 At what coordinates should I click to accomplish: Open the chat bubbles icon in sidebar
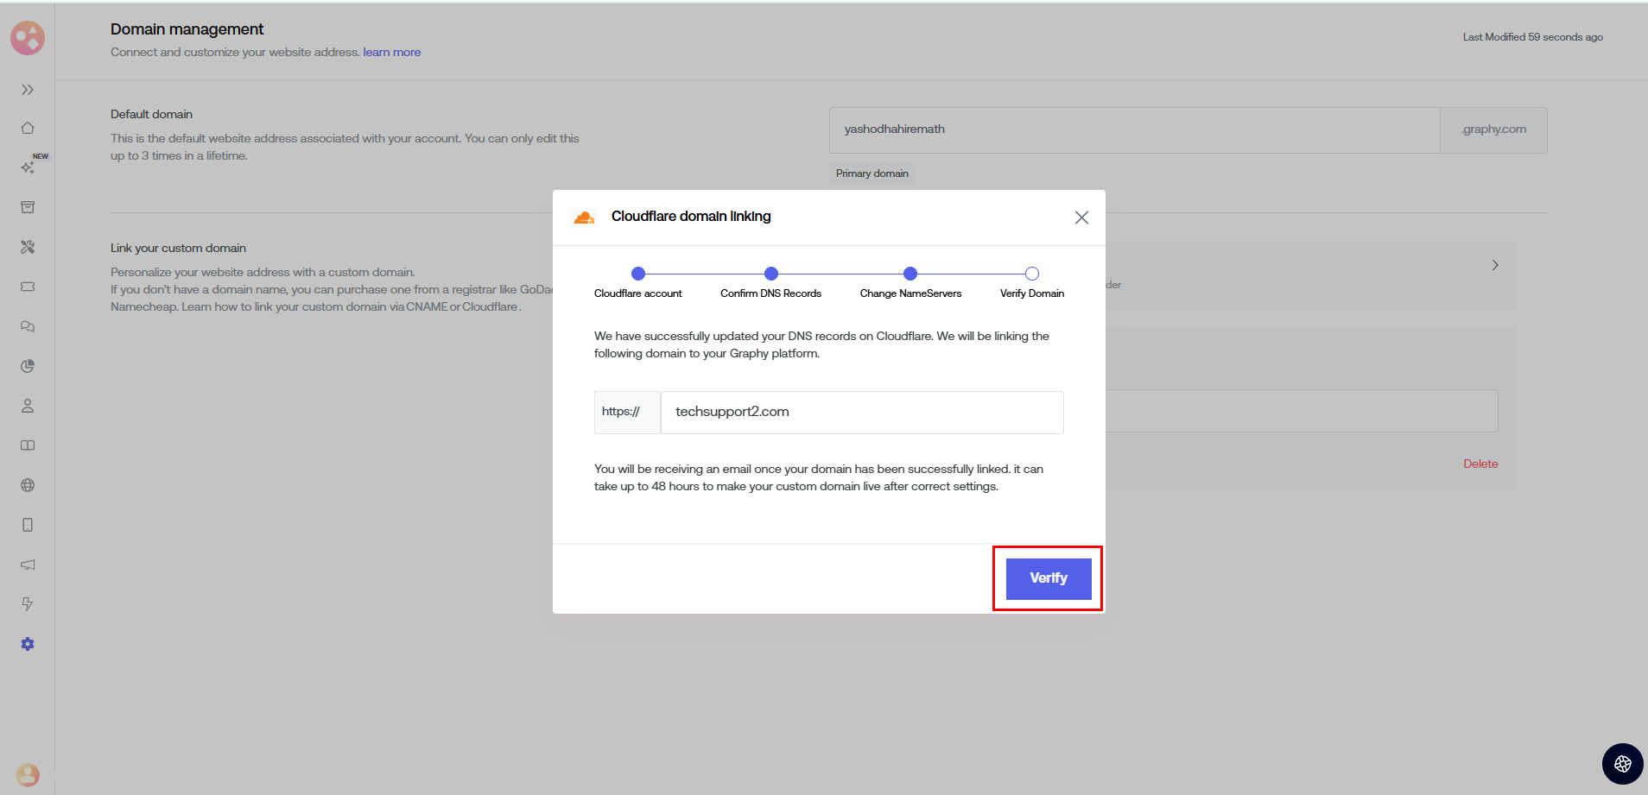tap(28, 326)
